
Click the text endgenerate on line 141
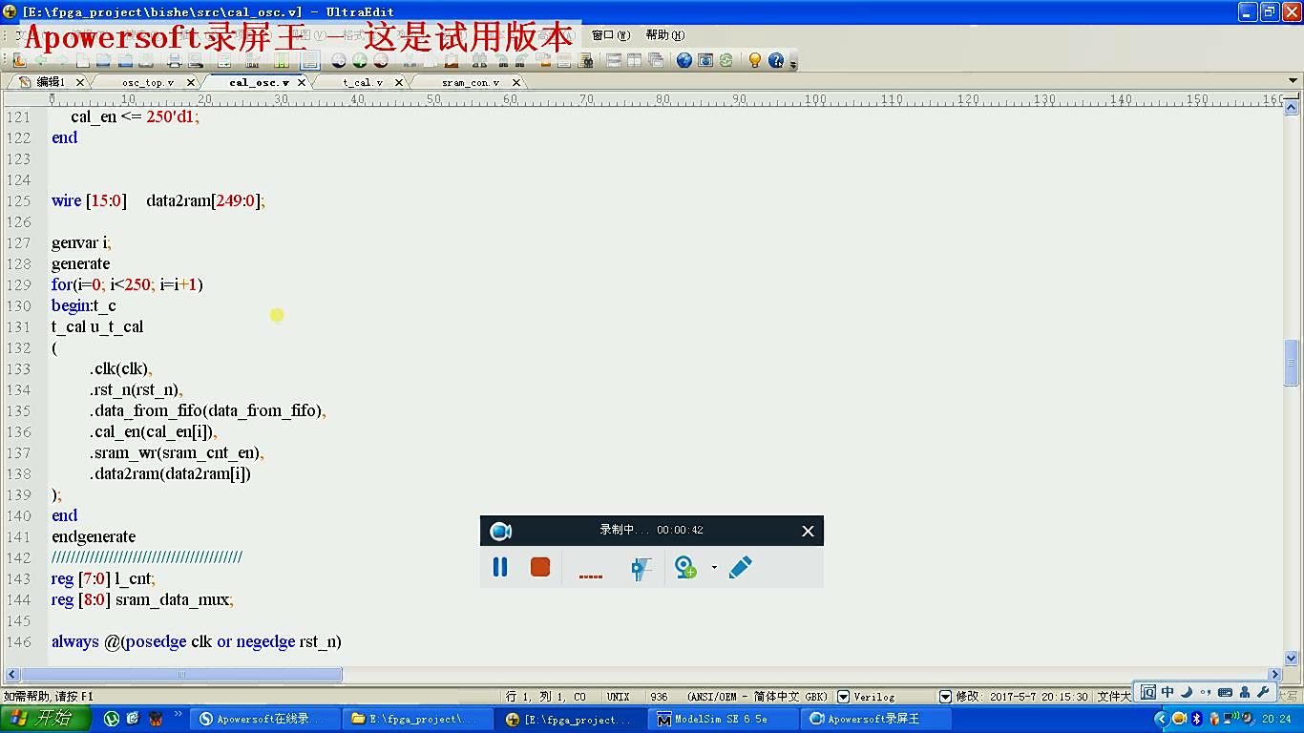click(x=94, y=536)
